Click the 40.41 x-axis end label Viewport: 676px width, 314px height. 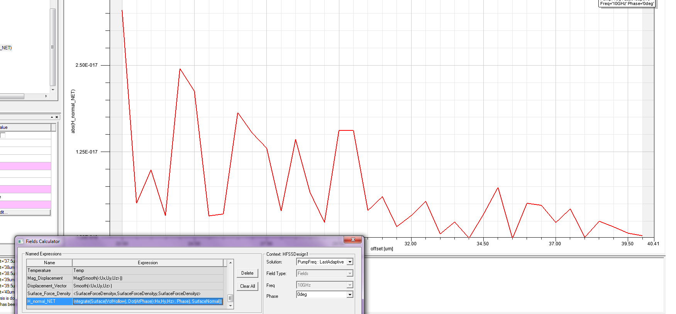pyautogui.click(x=653, y=244)
